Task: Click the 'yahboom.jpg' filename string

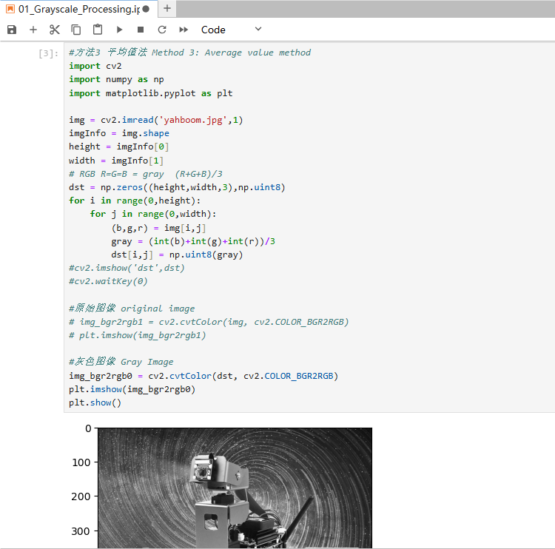Action: tap(192, 120)
